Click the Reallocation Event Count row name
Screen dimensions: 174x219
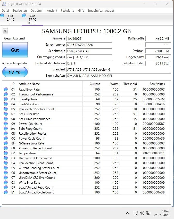tap(36, 163)
